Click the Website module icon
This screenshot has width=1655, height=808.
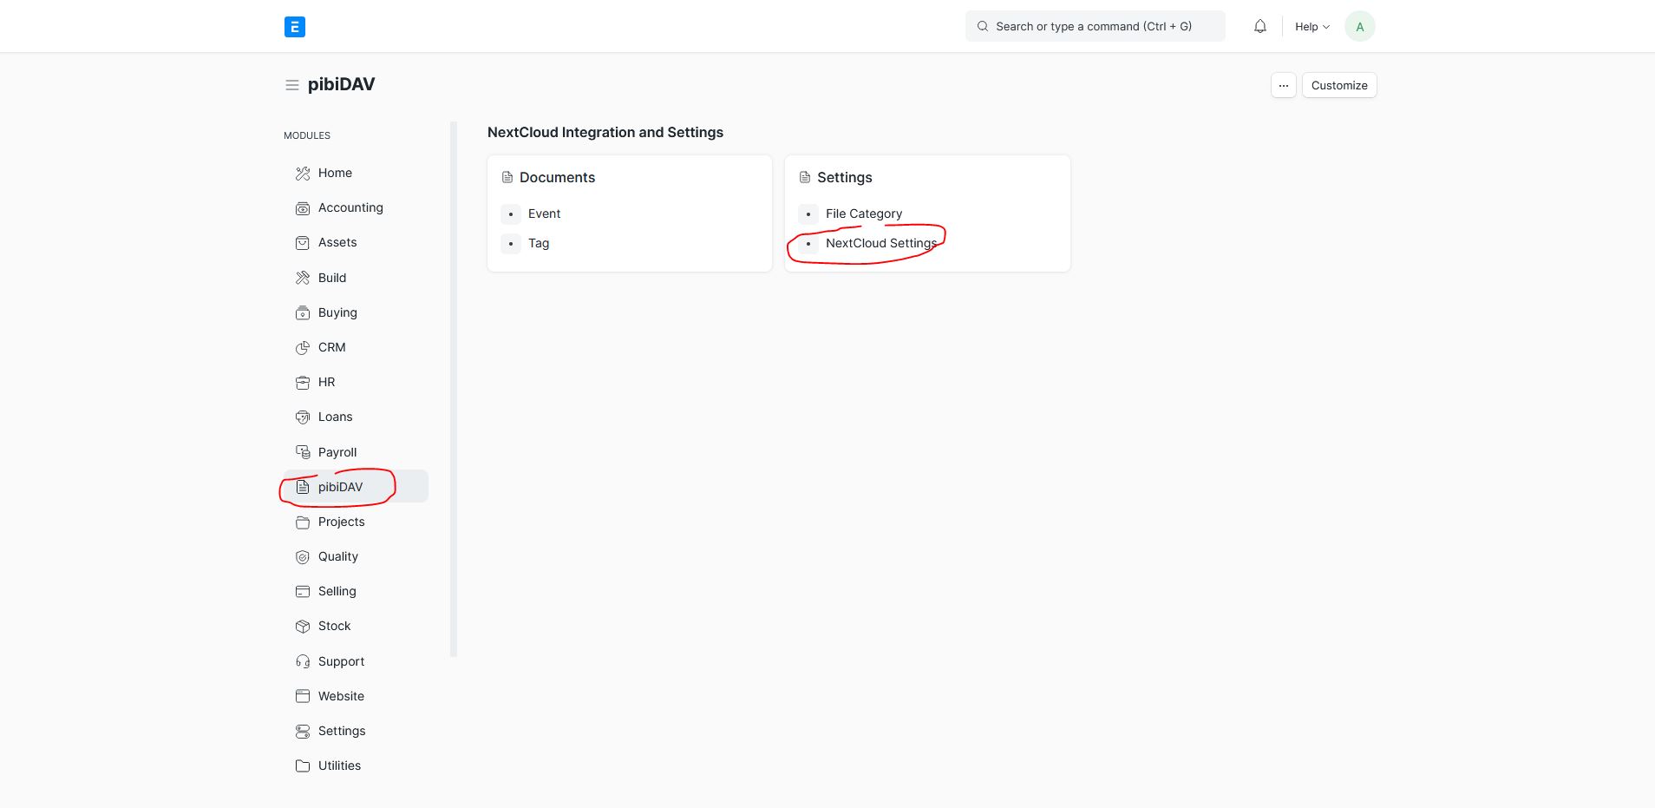tap(303, 696)
